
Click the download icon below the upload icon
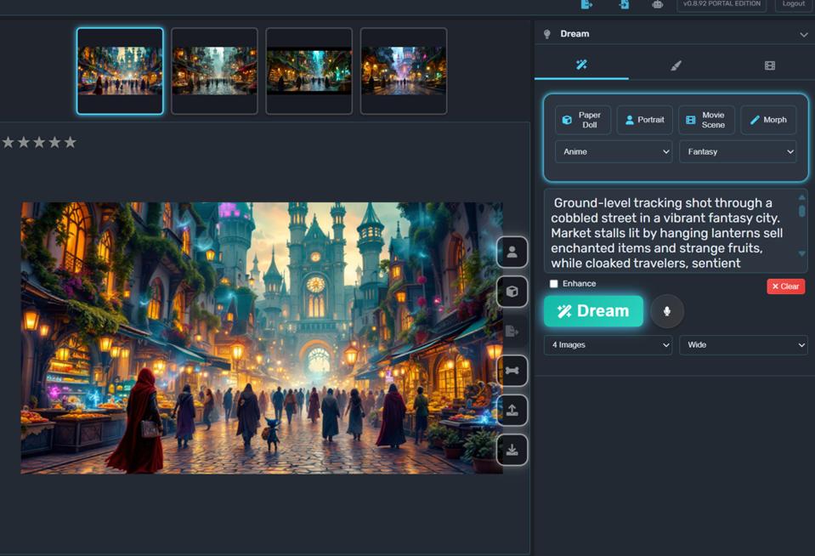point(512,450)
